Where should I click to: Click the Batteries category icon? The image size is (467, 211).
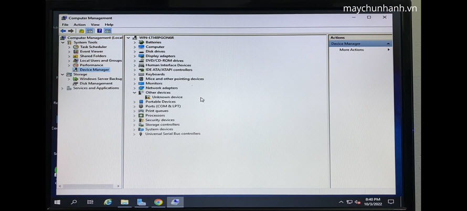click(141, 43)
